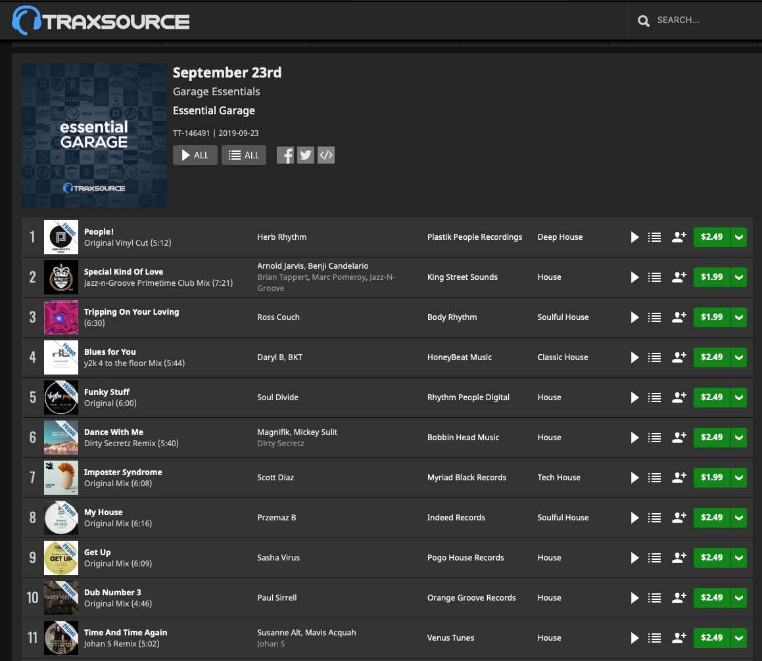
Task: Queue Tripping On Your Loving
Action: pyautogui.click(x=655, y=317)
